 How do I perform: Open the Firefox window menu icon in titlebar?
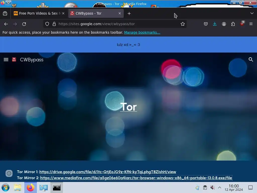2,3
